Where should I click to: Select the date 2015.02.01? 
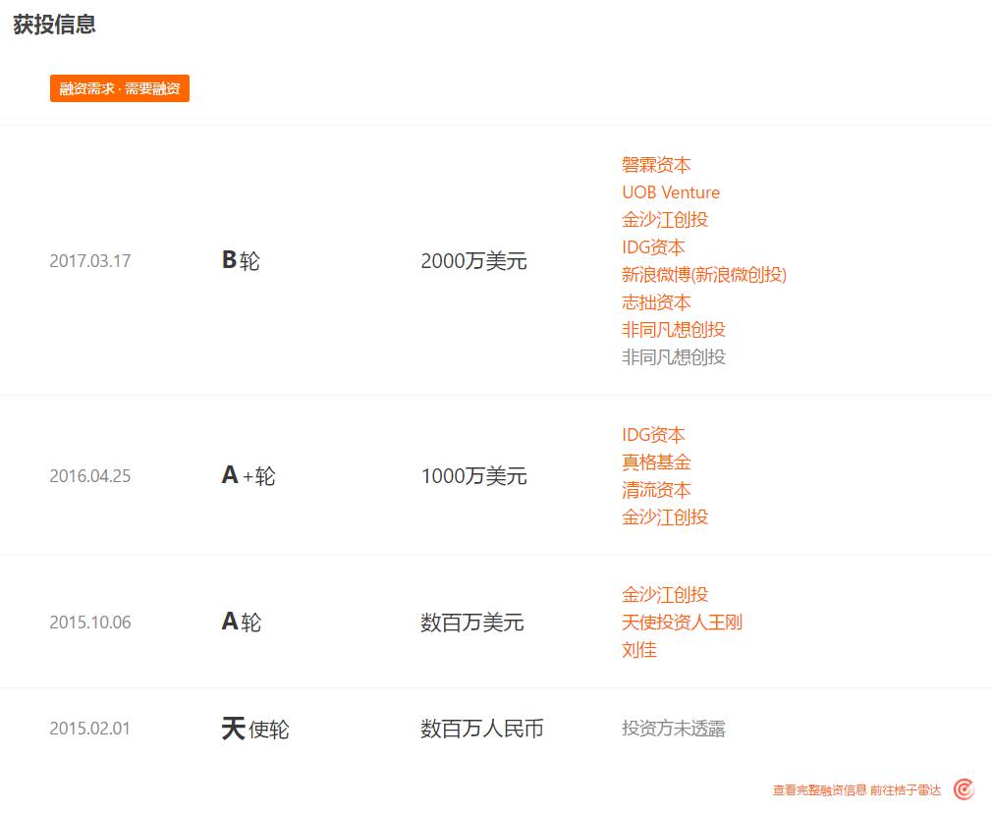click(x=89, y=729)
